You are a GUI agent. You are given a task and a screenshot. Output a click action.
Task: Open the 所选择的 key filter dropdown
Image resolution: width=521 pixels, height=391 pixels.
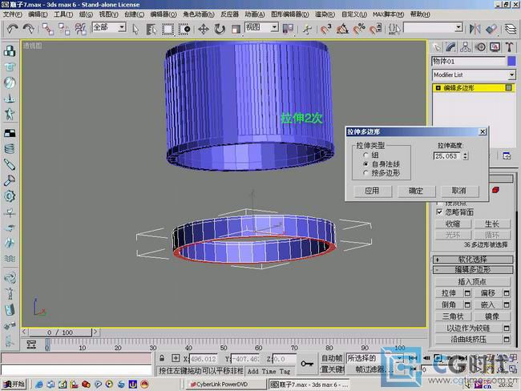[x=399, y=358]
